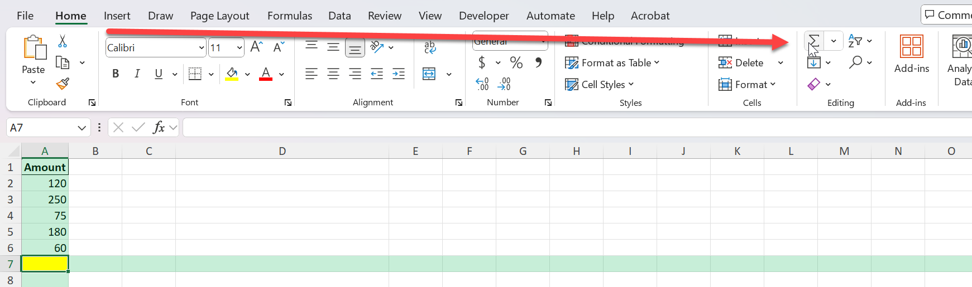Image resolution: width=972 pixels, height=287 pixels.
Task: Click the Paste clipboard icon
Action: click(x=34, y=47)
